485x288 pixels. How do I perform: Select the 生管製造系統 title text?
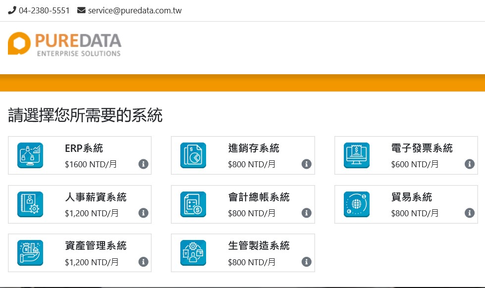coord(259,245)
